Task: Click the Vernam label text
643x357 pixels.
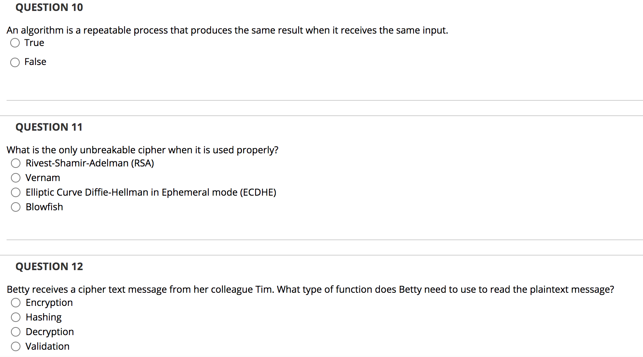Action: click(x=42, y=178)
